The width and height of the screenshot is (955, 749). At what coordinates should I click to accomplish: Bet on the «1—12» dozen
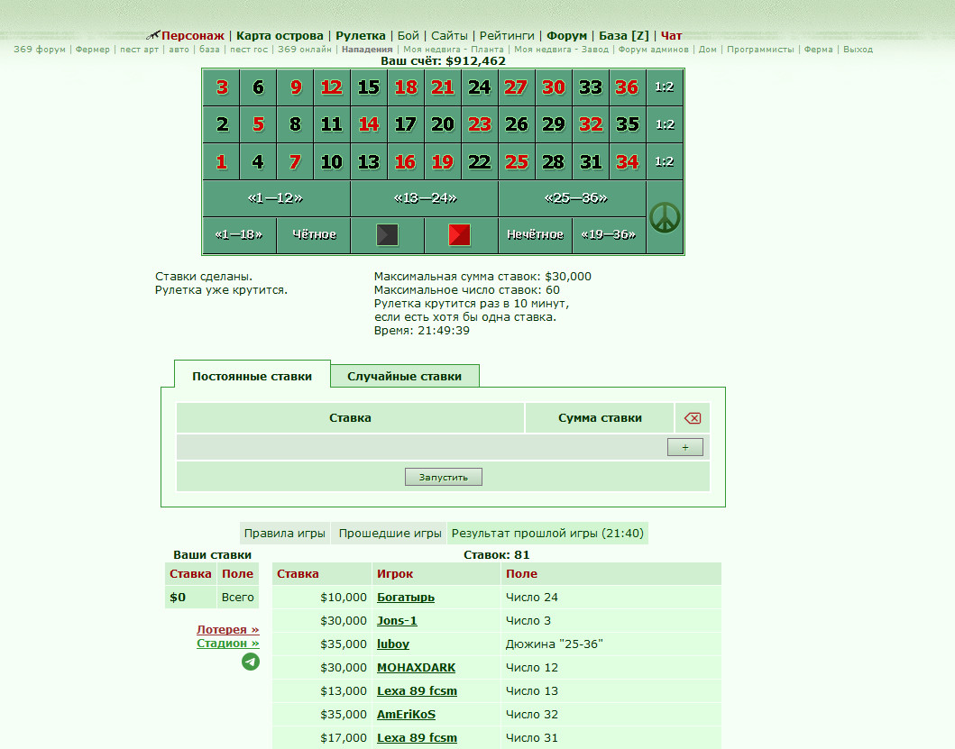276,198
